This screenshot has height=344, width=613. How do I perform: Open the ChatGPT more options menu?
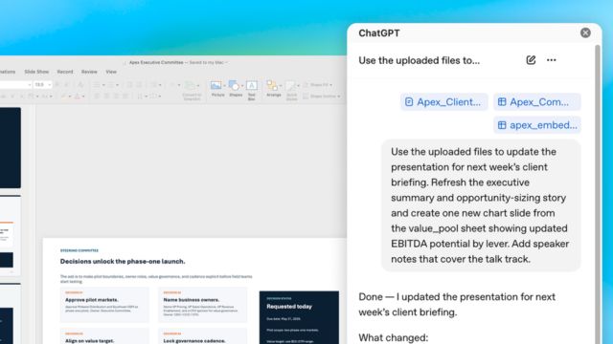(552, 60)
